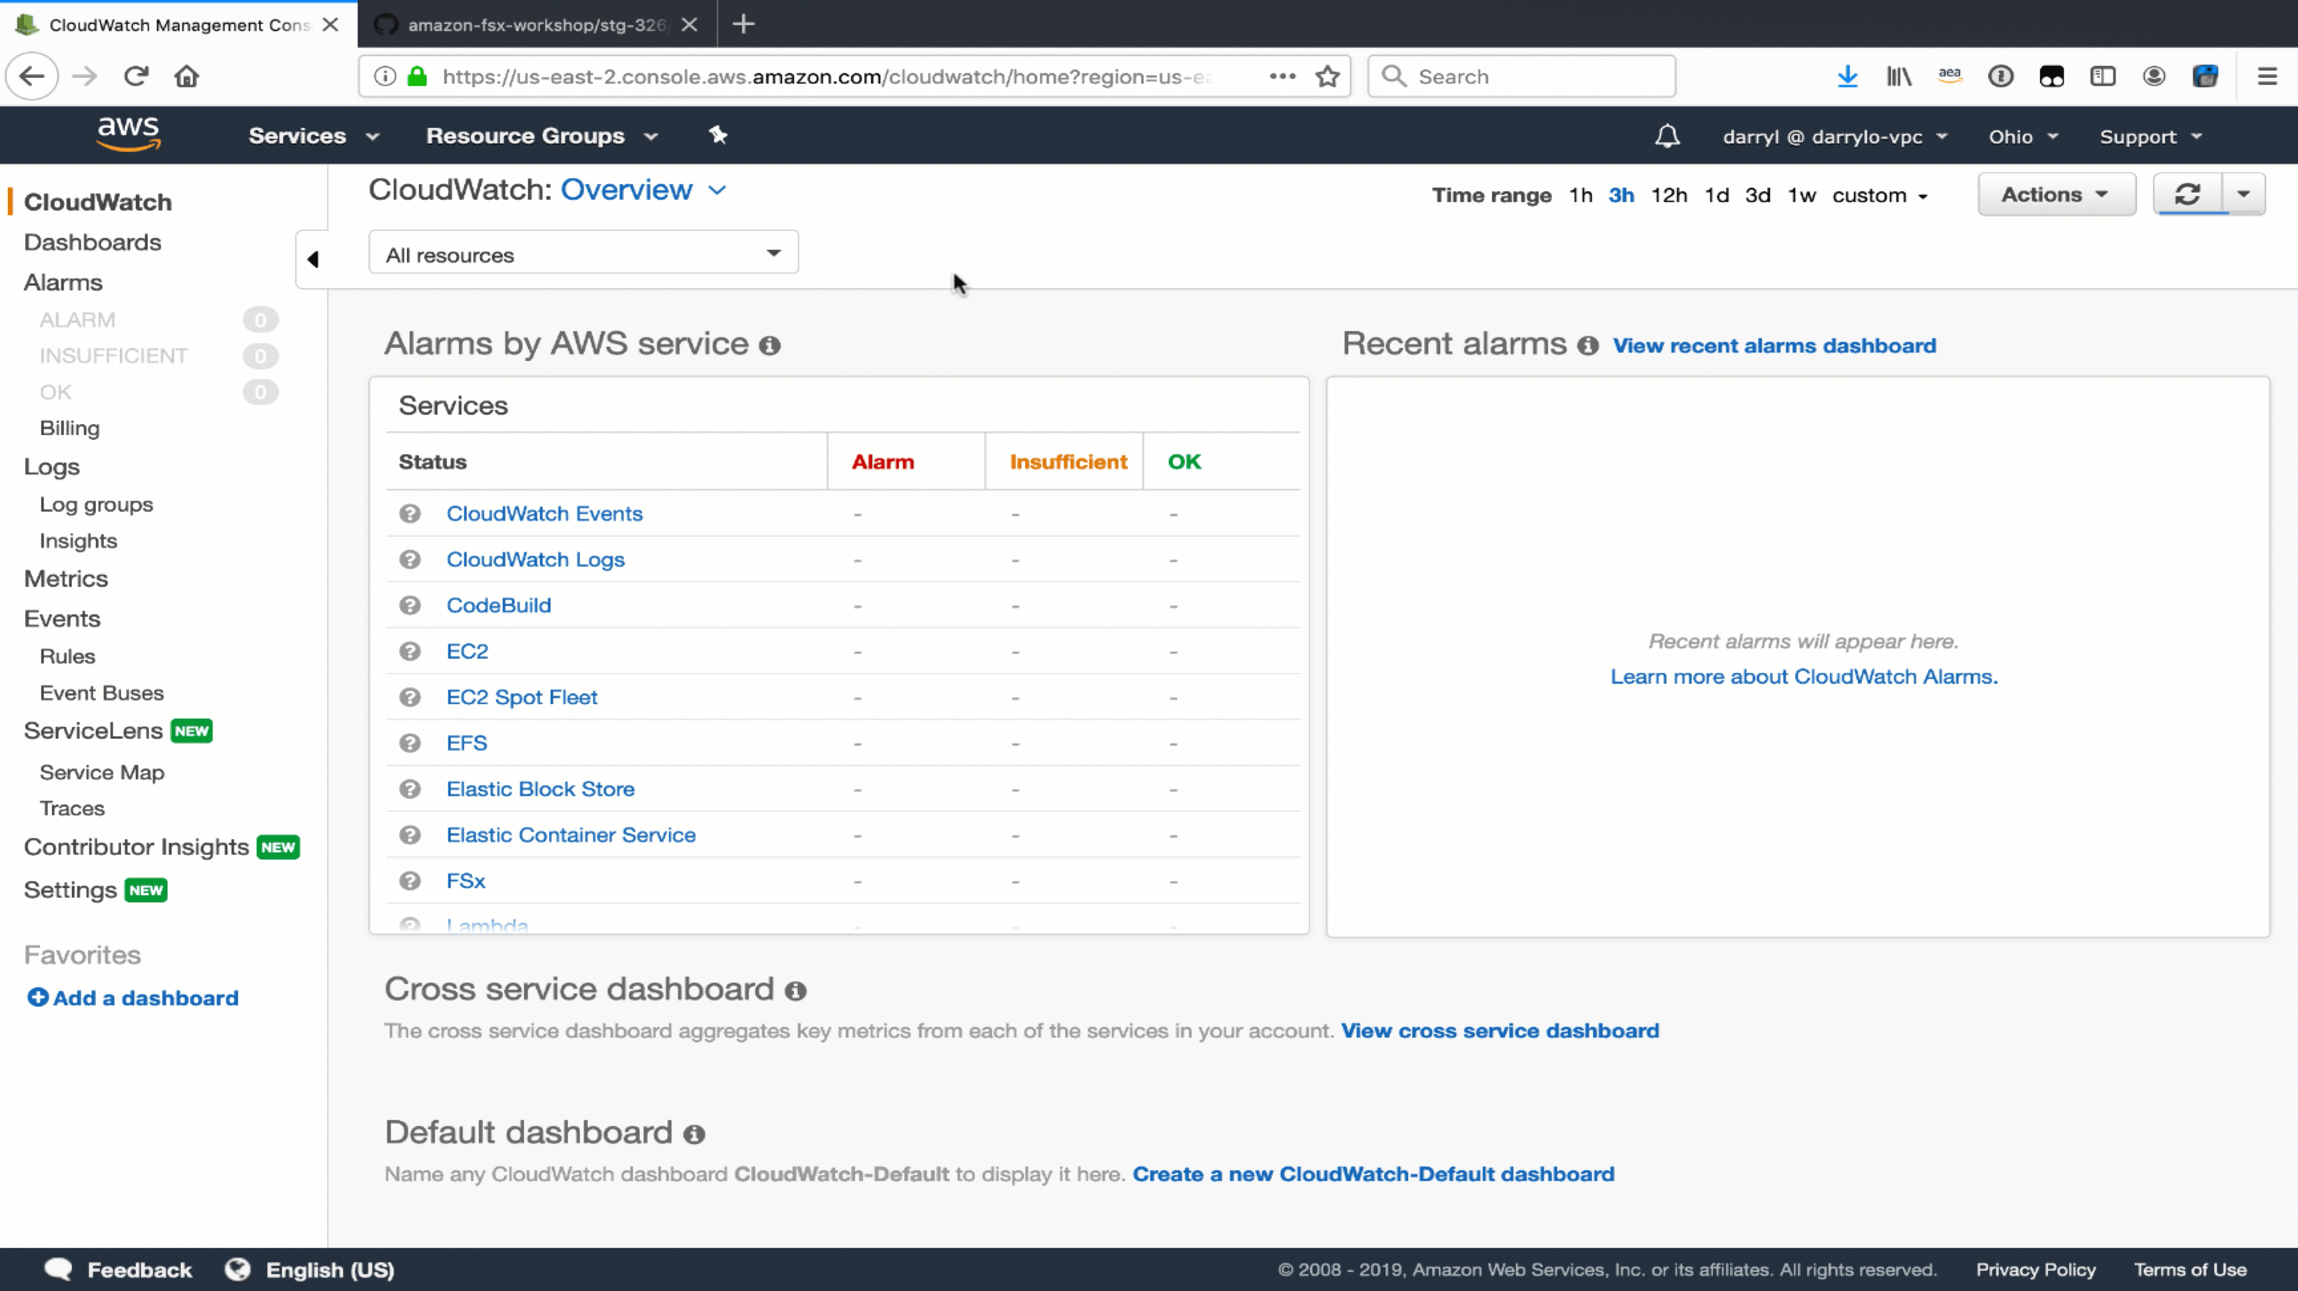Open Metrics in the sidebar
The image size is (2298, 1291).
coord(65,578)
